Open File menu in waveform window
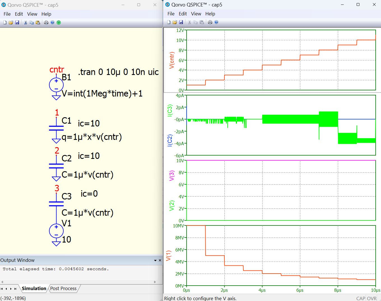The height and width of the screenshot is (301, 381). (x=171, y=14)
